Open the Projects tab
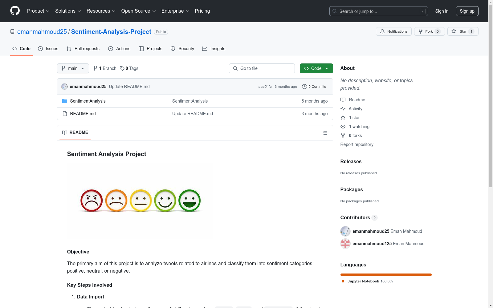The width and height of the screenshot is (493, 308). click(150, 49)
